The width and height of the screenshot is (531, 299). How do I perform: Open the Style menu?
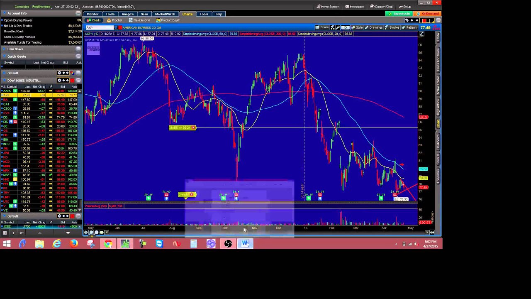click(x=357, y=27)
